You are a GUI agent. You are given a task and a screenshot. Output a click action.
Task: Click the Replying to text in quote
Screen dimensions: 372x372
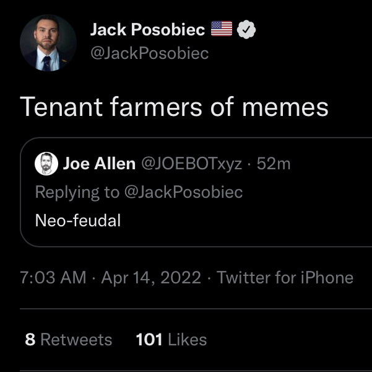[77, 192]
